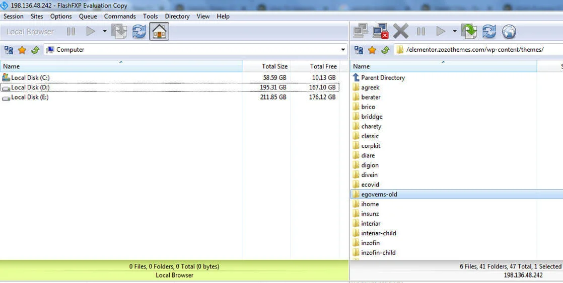Open the Queue menu

point(88,16)
